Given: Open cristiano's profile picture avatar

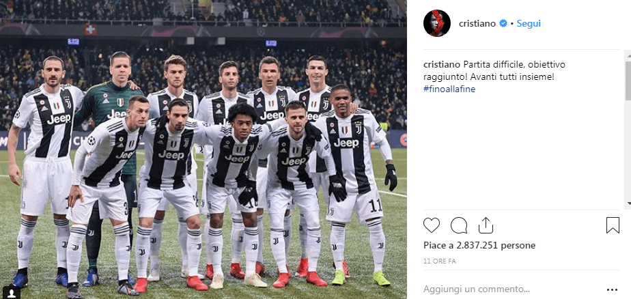Looking at the screenshot, I should 436,23.
